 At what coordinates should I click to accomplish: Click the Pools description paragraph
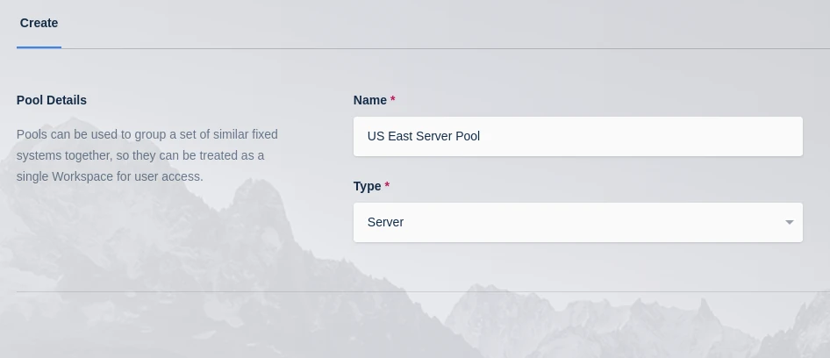147,155
